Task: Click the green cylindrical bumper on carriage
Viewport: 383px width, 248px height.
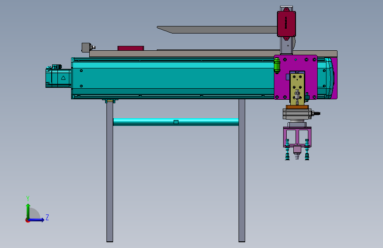Action: pos(277,65)
